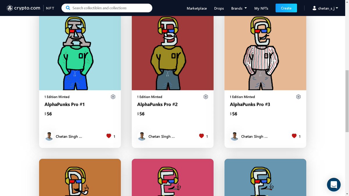Like AlphaPunks Pro #2 with the heart
349x196 pixels.
point(201,136)
